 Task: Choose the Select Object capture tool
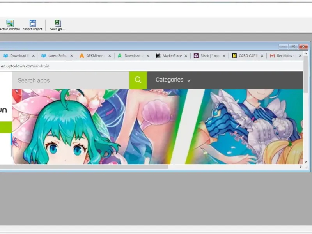point(33,25)
